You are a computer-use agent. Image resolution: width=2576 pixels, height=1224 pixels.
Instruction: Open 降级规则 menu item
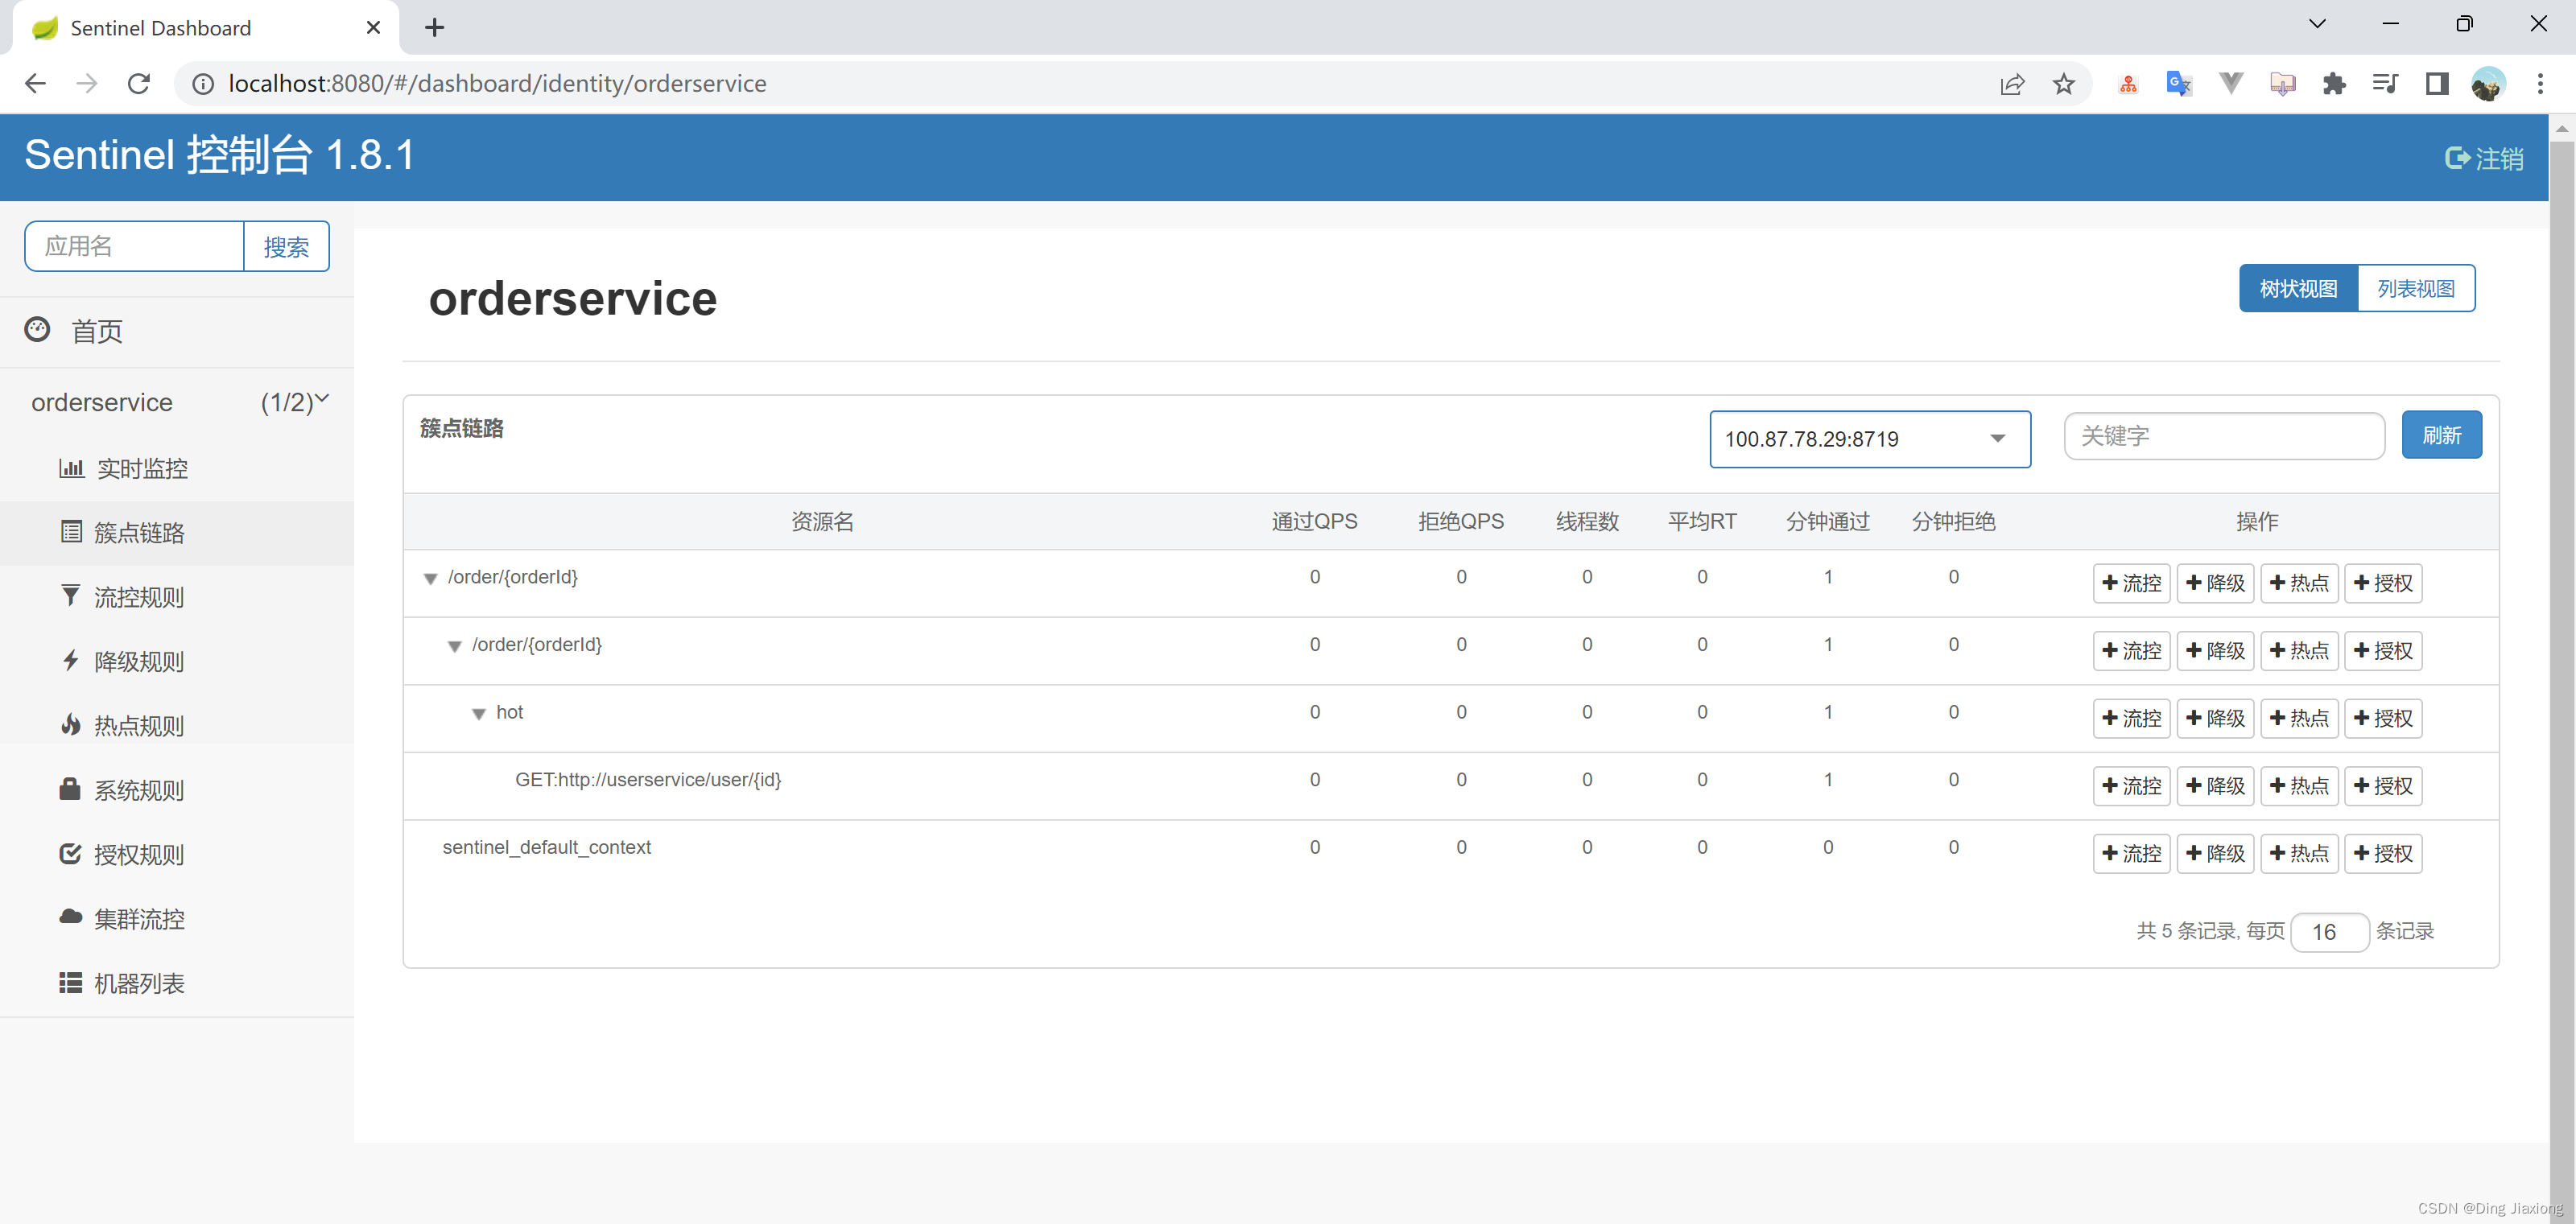[x=139, y=661]
